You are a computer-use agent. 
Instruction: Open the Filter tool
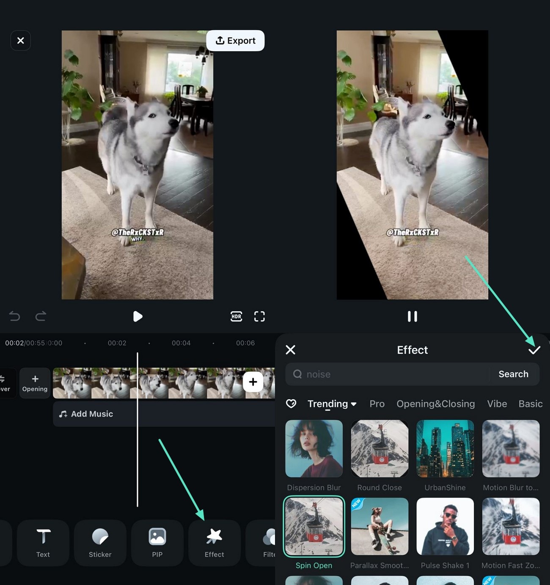[261, 543]
